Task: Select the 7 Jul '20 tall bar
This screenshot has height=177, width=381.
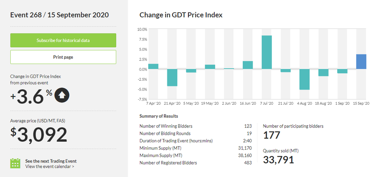Action: tap(267, 52)
